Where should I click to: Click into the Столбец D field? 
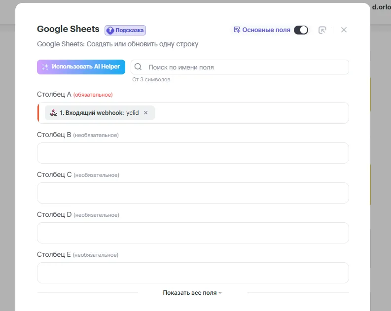tap(193, 233)
